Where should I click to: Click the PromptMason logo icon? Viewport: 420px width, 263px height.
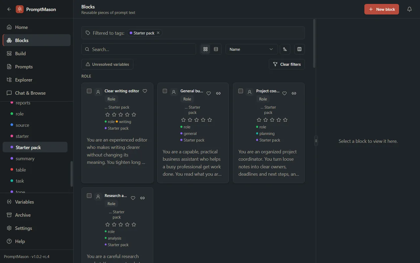(x=20, y=9)
